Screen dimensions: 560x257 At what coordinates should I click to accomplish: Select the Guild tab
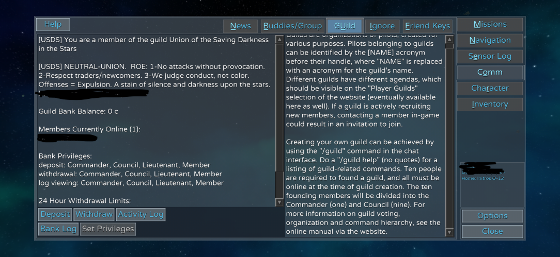click(x=345, y=26)
